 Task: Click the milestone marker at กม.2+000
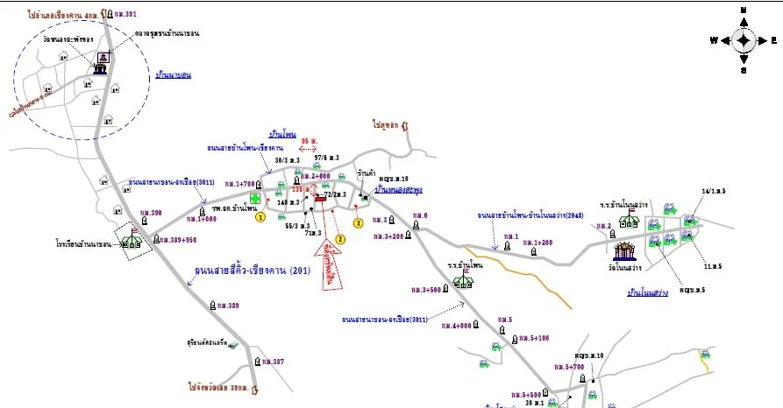296,180
